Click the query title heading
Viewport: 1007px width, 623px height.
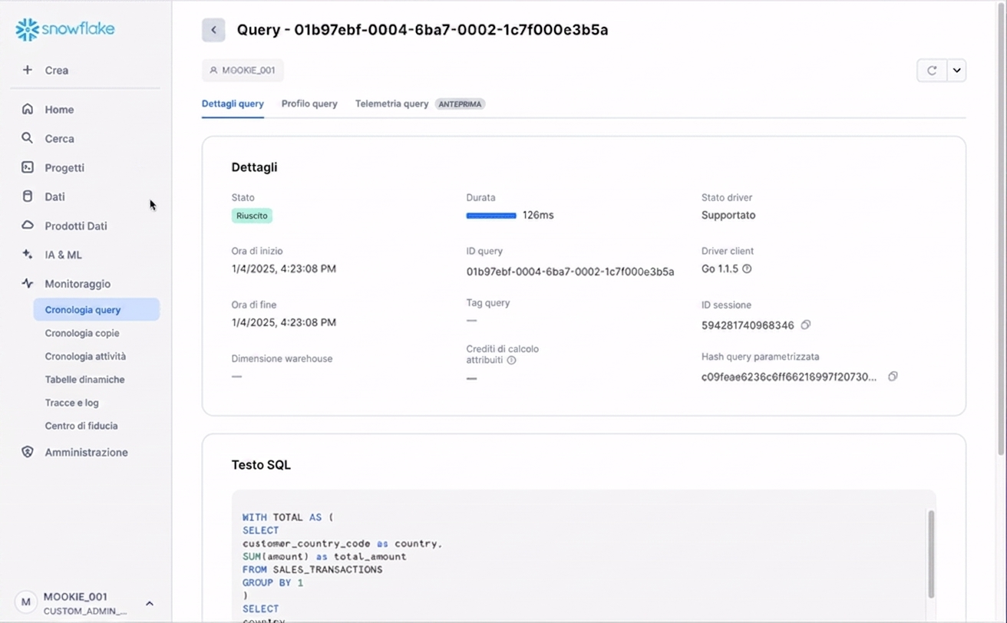coord(422,30)
